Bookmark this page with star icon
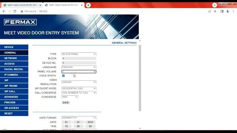This screenshot has width=237, height=133. click(215, 11)
